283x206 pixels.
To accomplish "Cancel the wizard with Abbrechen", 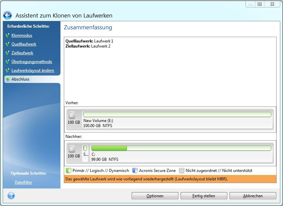I will [252, 196].
